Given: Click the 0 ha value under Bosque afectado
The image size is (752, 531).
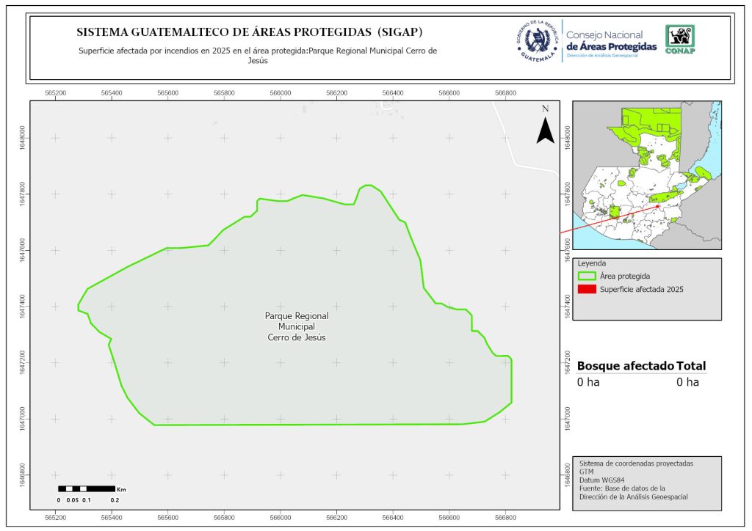Looking at the screenshot, I should tap(589, 382).
